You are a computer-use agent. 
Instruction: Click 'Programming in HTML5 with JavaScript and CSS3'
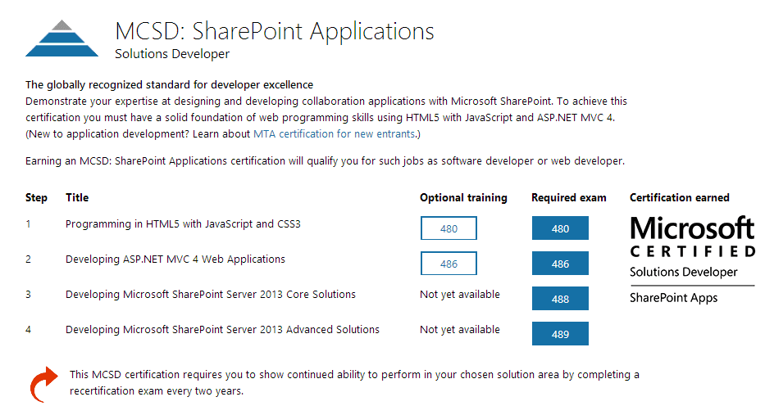pyautogui.click(x=183, y=224)
